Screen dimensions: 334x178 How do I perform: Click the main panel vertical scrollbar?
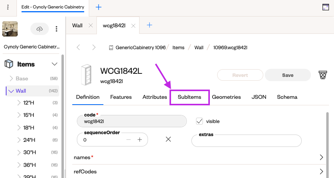[327, 145]
